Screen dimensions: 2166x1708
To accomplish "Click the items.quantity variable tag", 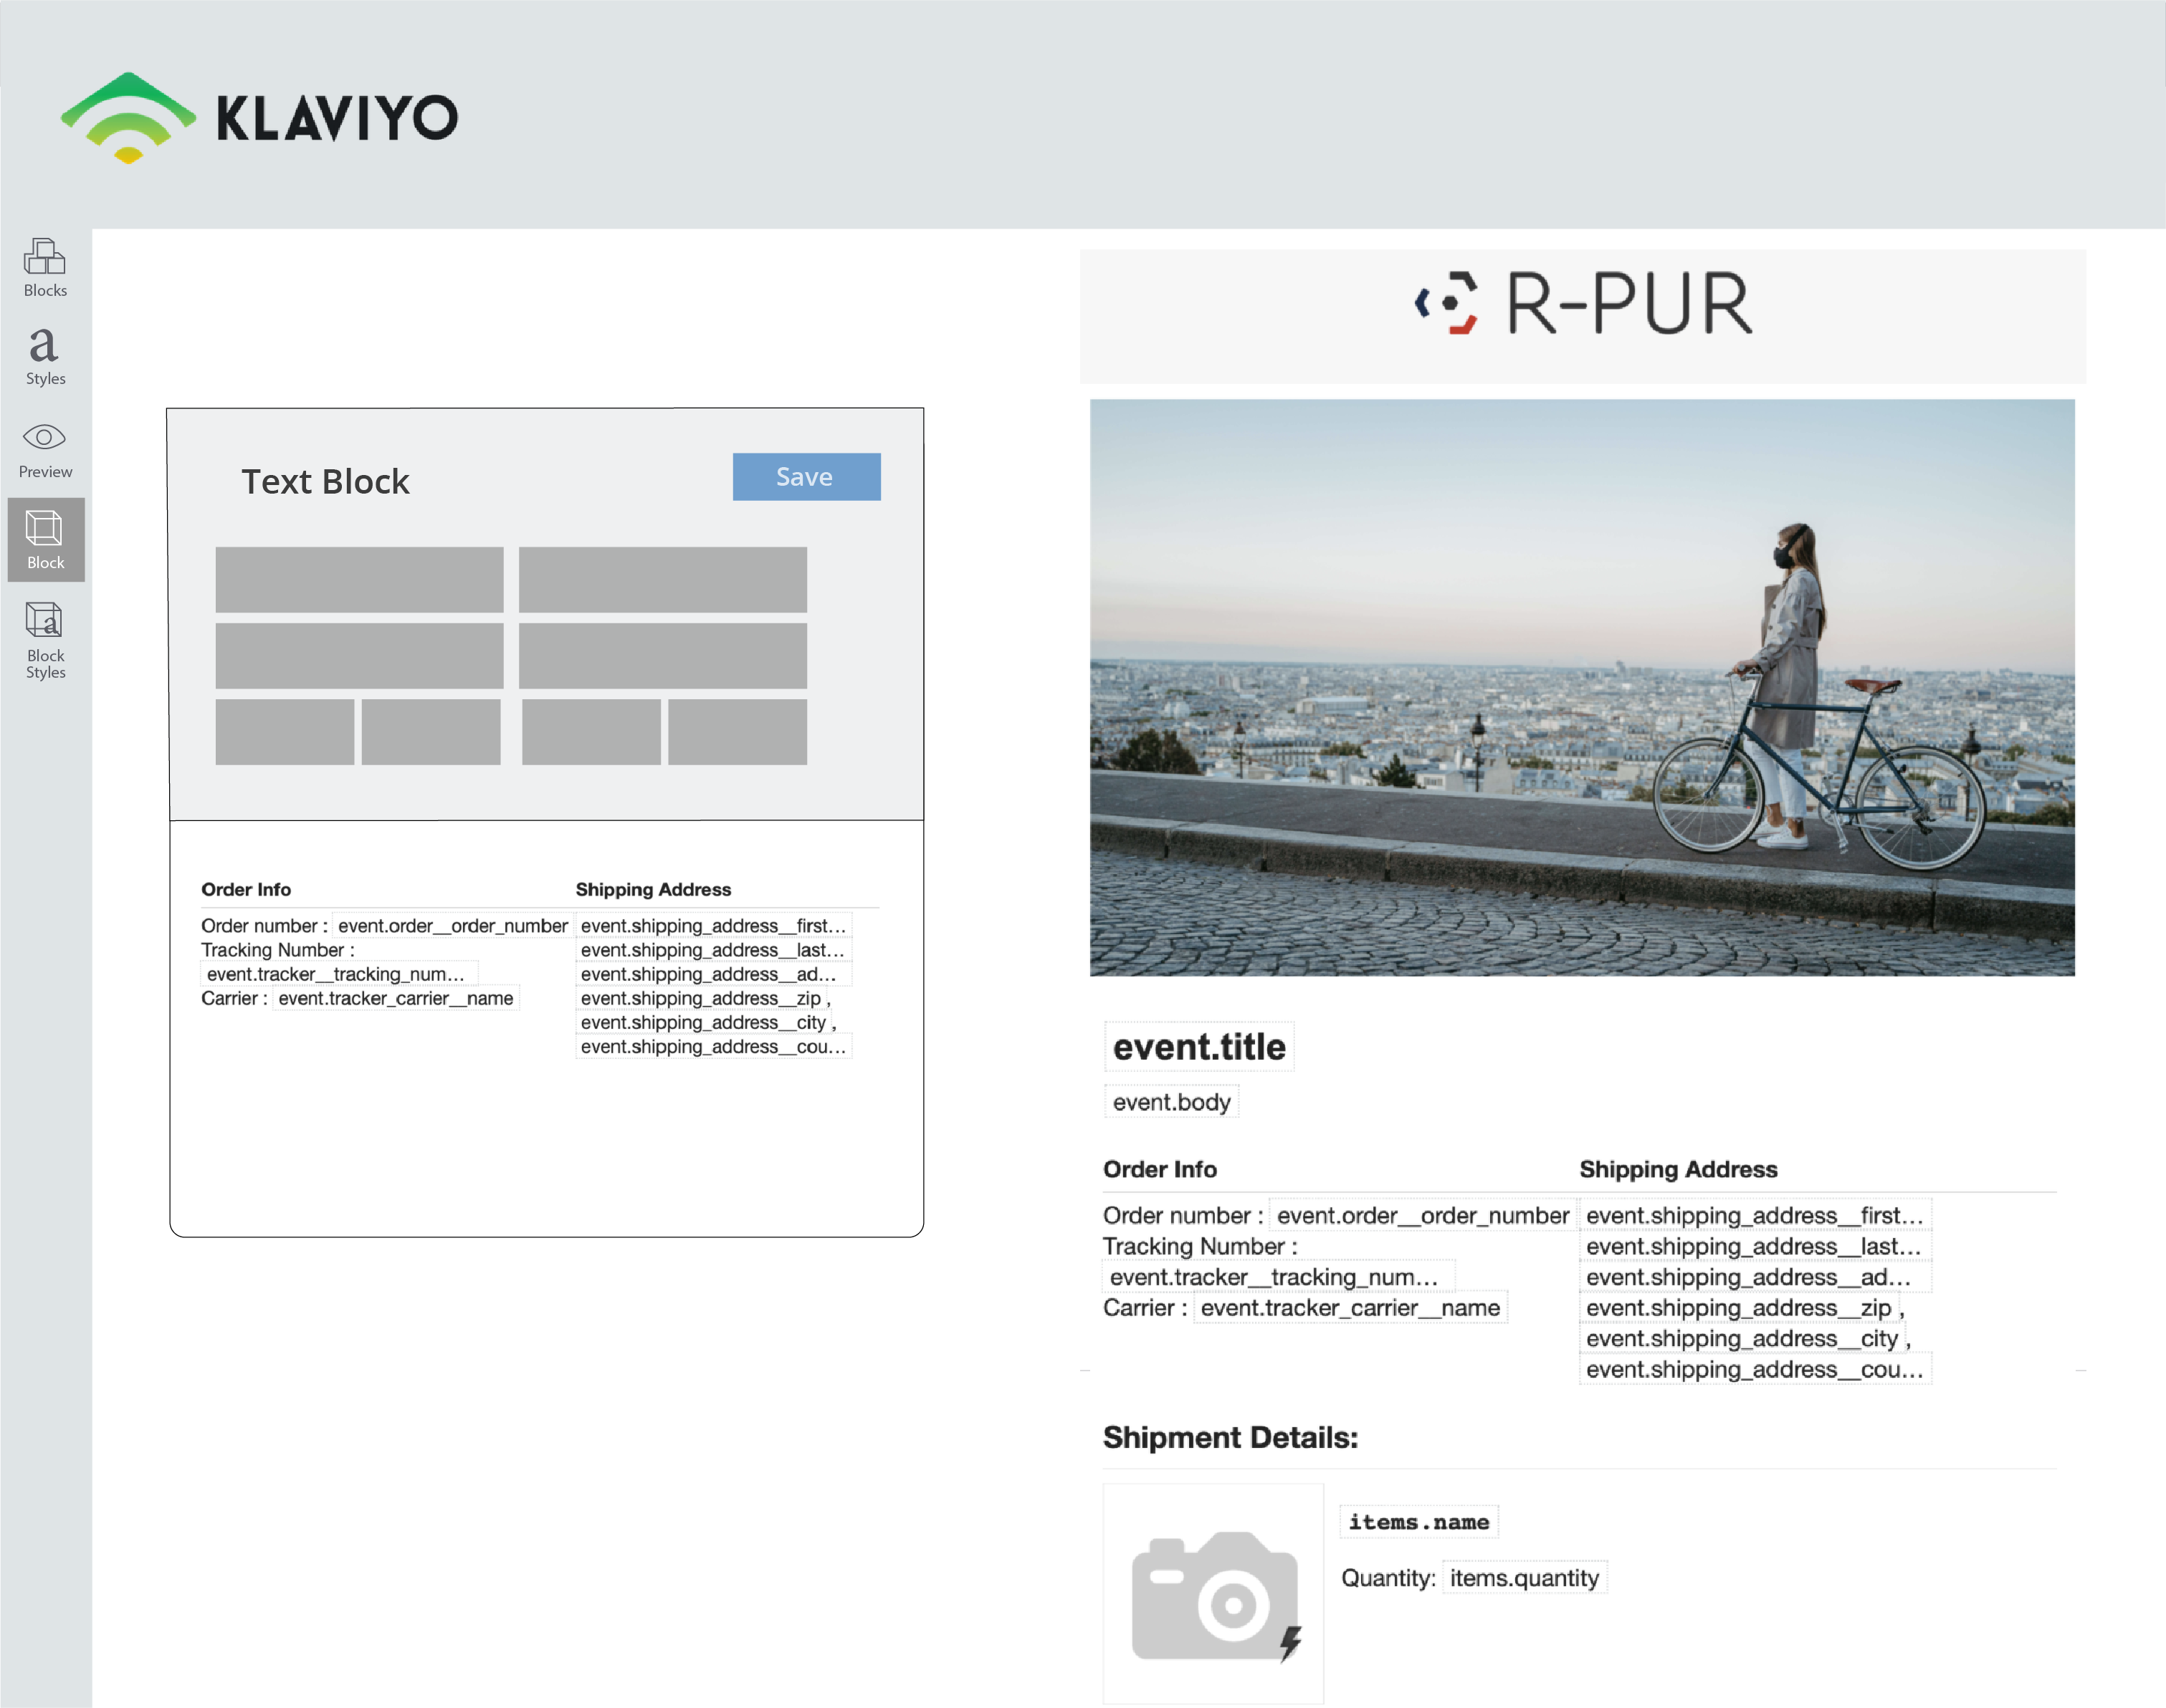I will tap(1525, 1578).
